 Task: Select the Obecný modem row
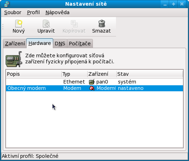coord(94,88)
